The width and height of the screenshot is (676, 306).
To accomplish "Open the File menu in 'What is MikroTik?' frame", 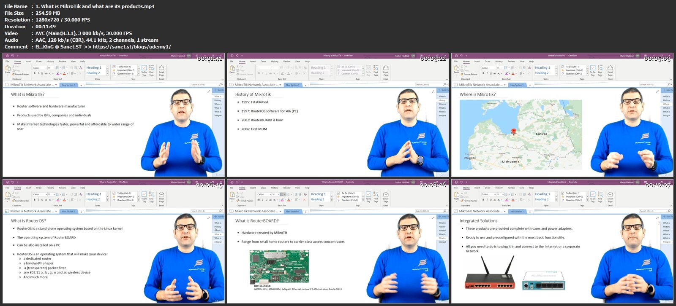I will (7, 61).
